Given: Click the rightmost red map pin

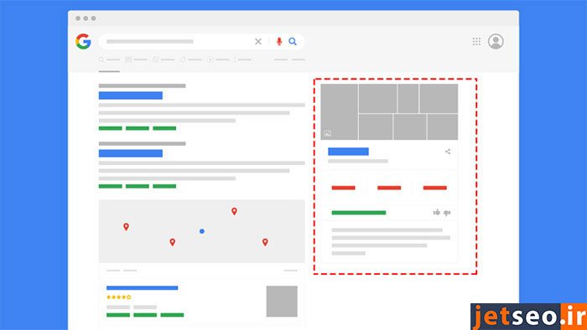Looking at the screenshot, I should [x=265, y=242].
